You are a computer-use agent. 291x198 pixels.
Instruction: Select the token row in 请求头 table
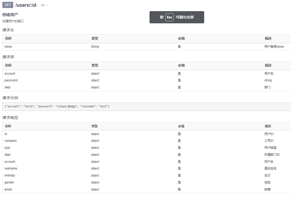tap(8, 47)
